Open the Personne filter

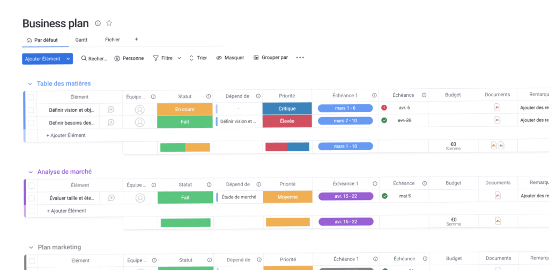click(129, 58)
